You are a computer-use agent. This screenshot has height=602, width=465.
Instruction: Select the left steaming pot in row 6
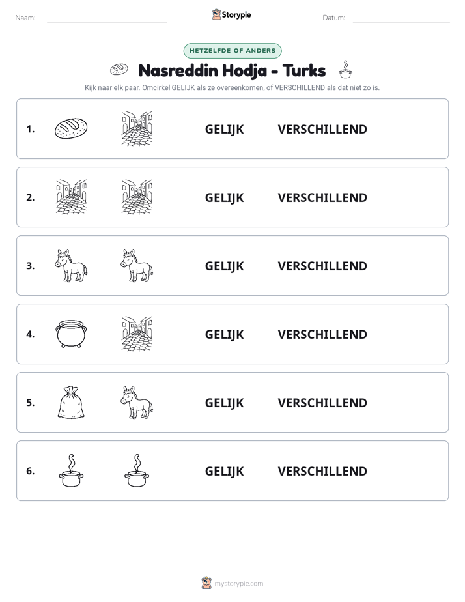coord(71,470)
